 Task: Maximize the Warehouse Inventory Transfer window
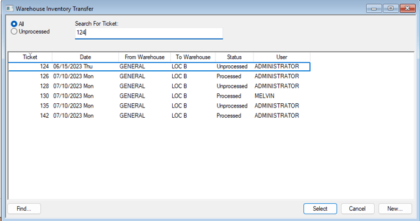391,9
